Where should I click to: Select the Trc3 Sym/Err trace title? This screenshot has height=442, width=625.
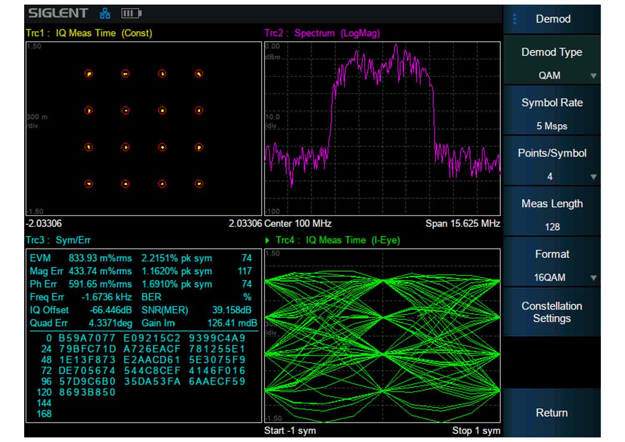click(58, 240)
